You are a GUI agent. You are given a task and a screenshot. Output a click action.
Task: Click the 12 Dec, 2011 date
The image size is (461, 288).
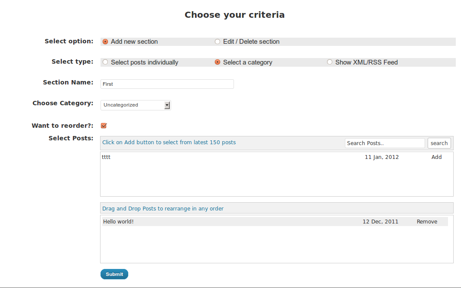pos(380,222)
